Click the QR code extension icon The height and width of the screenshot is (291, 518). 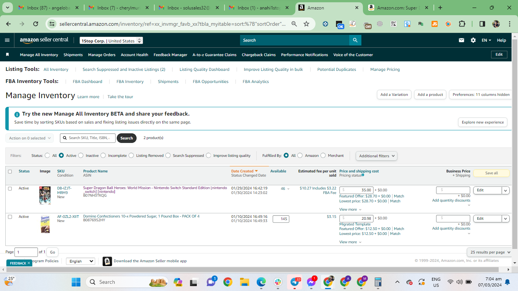pyautogui.click(x=394, y=24)
